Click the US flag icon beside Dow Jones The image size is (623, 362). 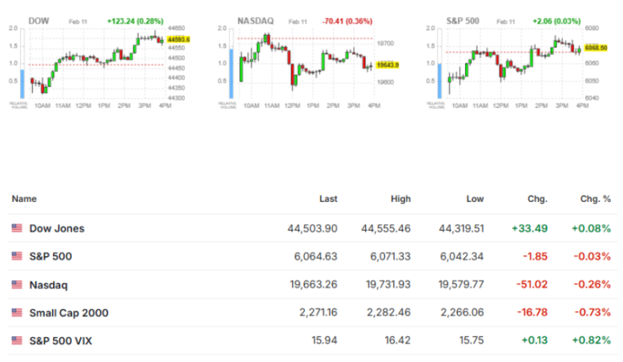(16, 228)
